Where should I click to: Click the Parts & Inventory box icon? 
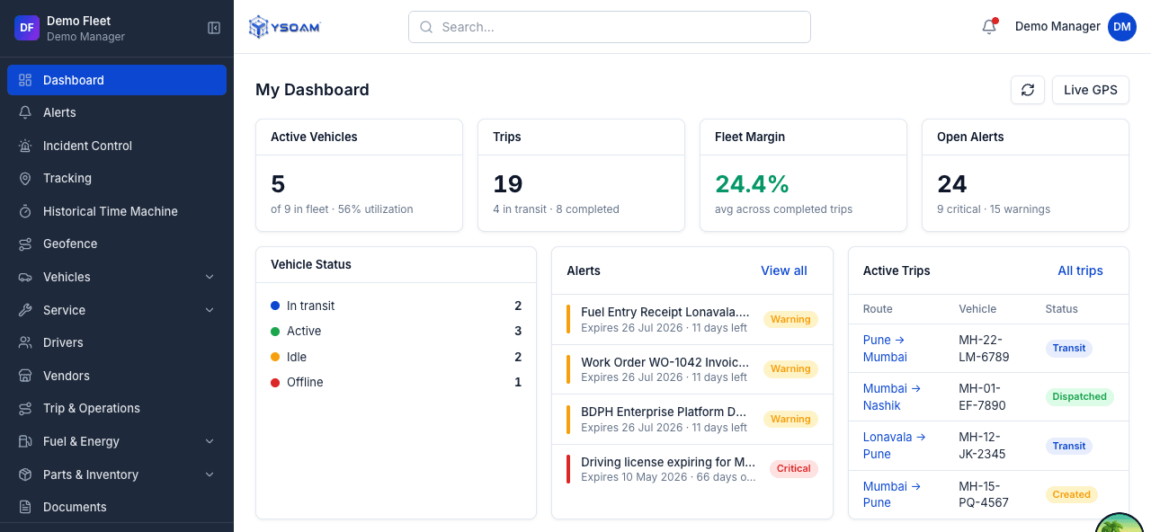pyautogui.click(x=25, y=474)
